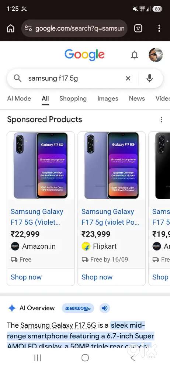Open the tab switcher showing 17 tabs
Screen dimensions: 170x369
point(138,28)
